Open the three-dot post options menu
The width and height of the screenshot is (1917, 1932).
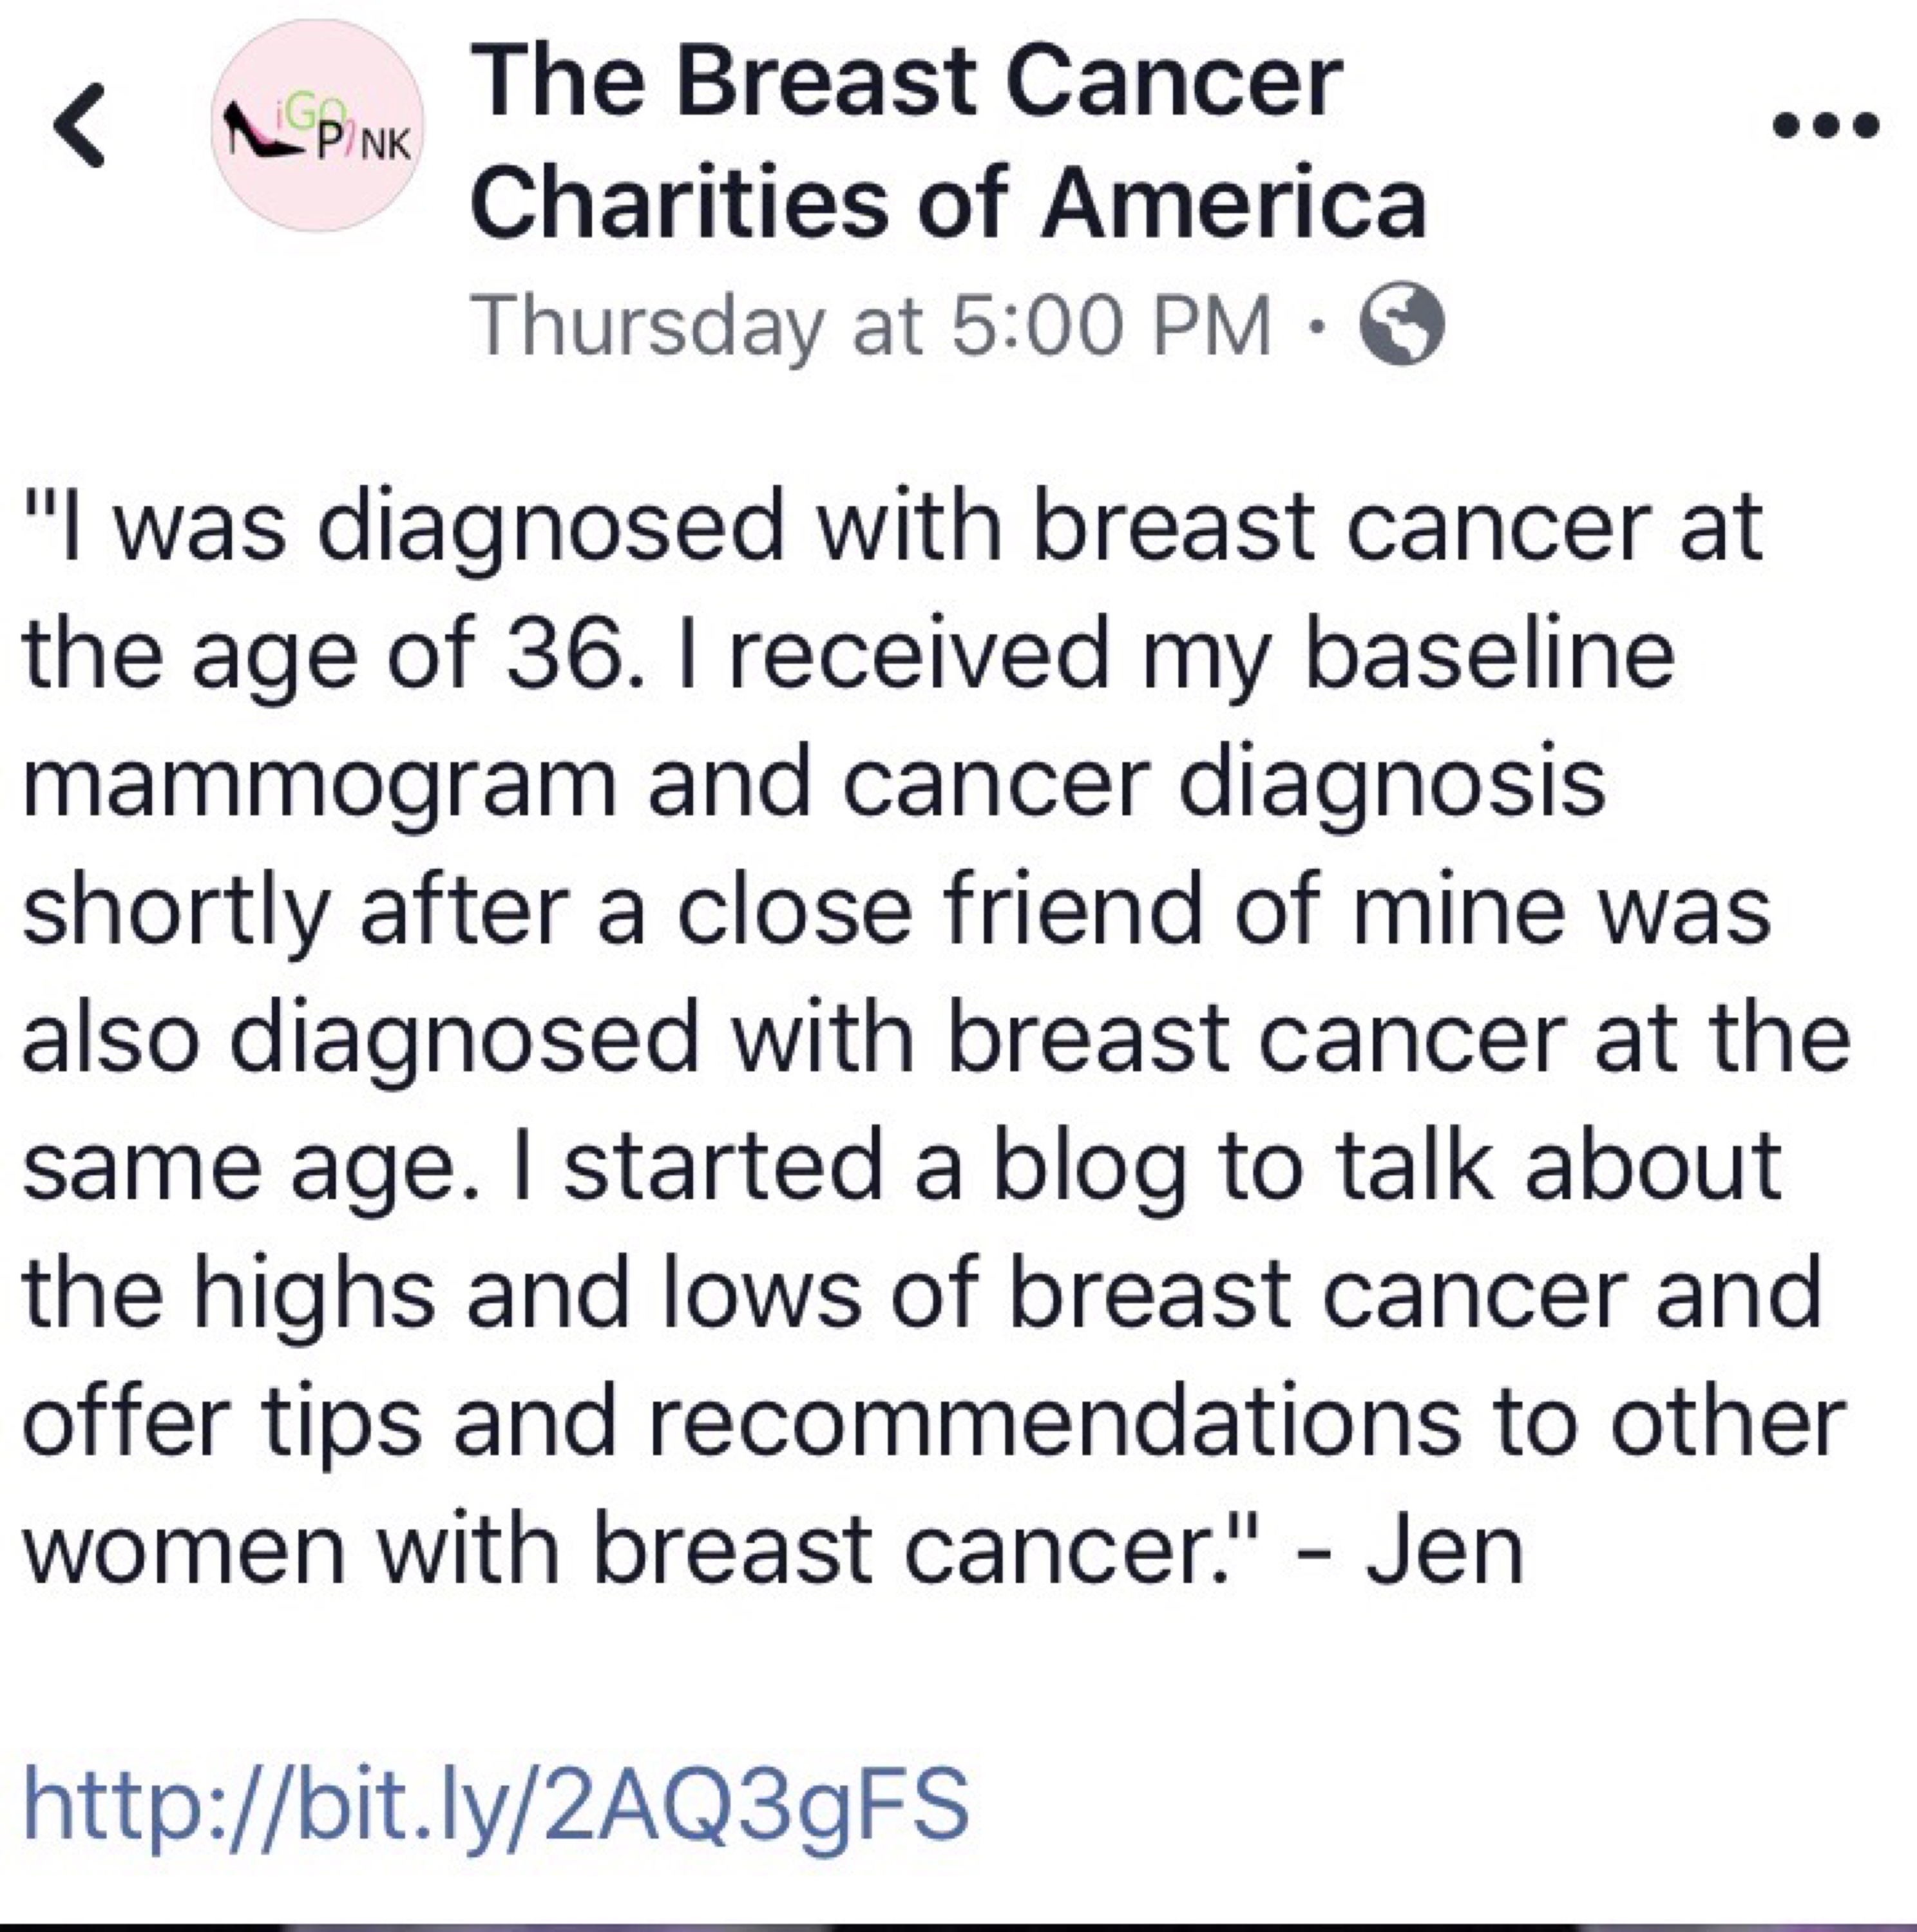tap(1825, 126)
